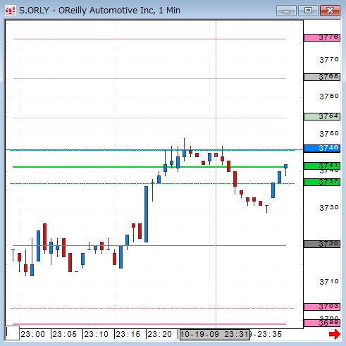
Task: Click the 23:10 time axis label
Action: click(x=96, y=334)
